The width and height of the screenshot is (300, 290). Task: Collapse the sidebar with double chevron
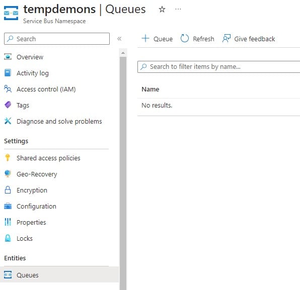click(119, 39)
